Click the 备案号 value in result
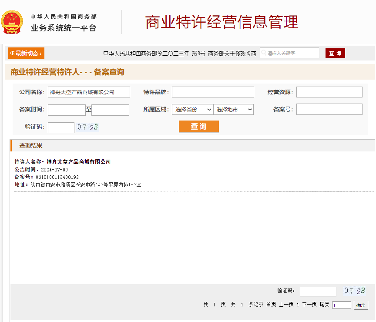376x322 pixels. click(57, 177)
